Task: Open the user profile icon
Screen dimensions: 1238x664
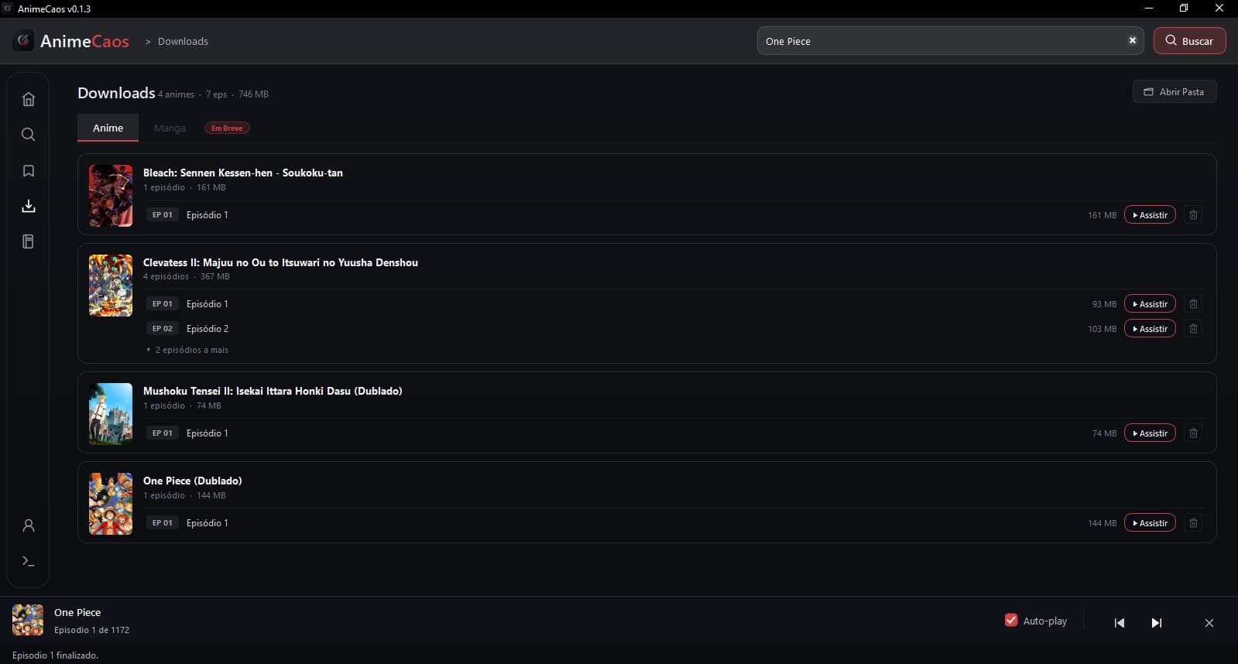Action: [29, 525]
